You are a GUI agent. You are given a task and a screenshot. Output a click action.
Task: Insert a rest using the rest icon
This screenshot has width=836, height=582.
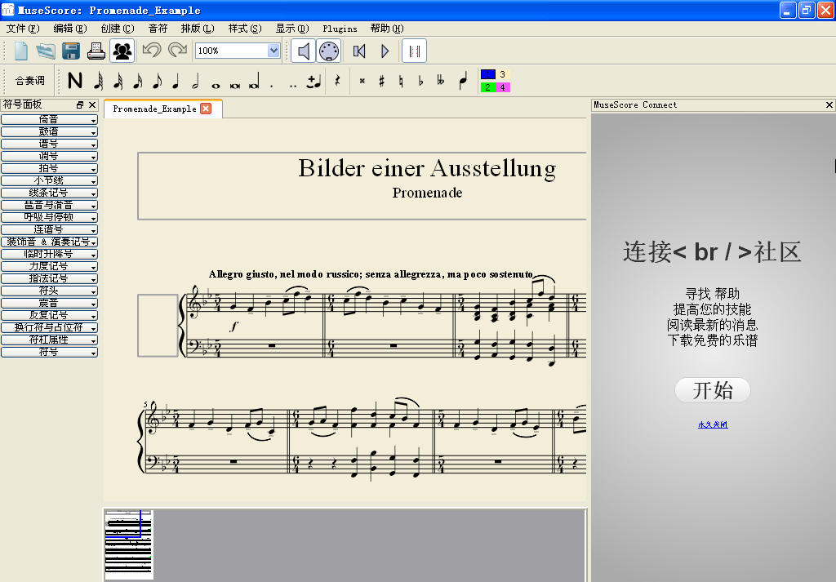[337, 81]
